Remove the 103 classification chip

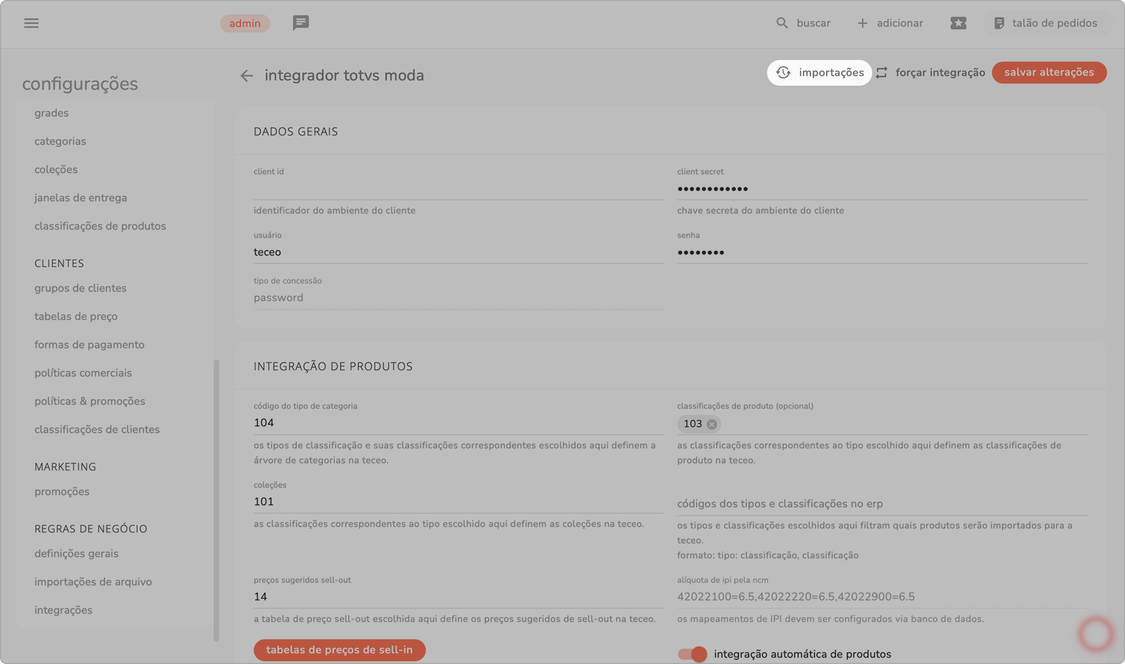pyautogui.click(x=711, y=424)
